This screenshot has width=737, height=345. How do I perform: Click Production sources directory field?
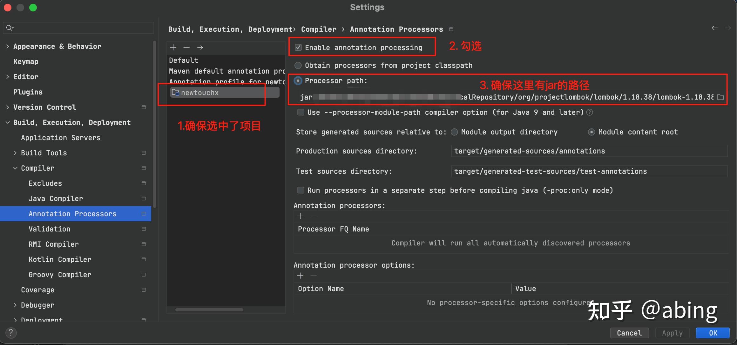coord(589,151)
